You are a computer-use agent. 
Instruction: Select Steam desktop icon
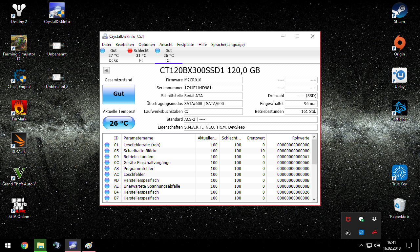399,13
